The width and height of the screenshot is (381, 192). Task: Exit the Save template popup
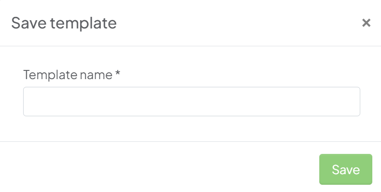(366, 23)
